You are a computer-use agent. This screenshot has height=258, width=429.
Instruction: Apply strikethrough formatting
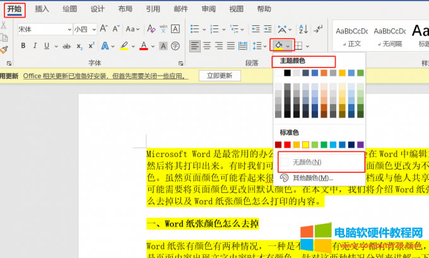(x=55, y=45)
